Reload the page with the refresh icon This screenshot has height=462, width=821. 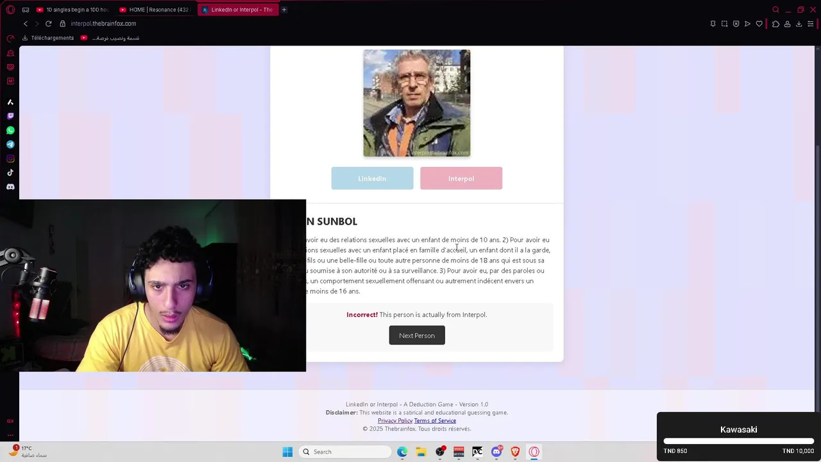(x=48, y=24)
